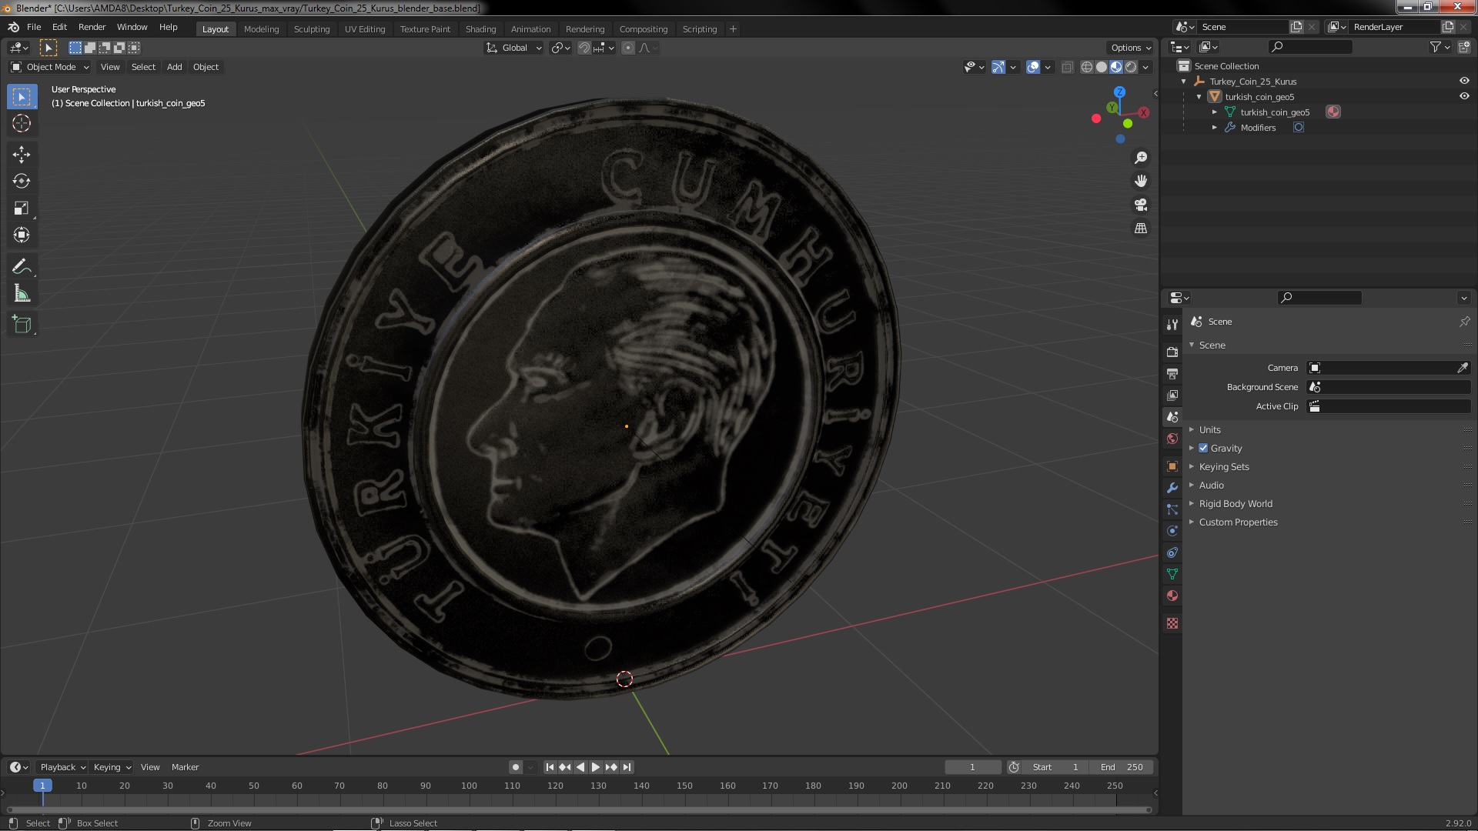Viewport: 1478px width, 831px height.
Task: Click the End frame field
Action: click(1122, 767)
